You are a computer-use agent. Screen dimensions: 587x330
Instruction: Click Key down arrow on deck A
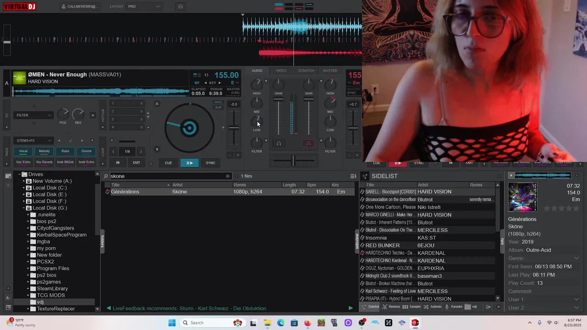(205, 83)
